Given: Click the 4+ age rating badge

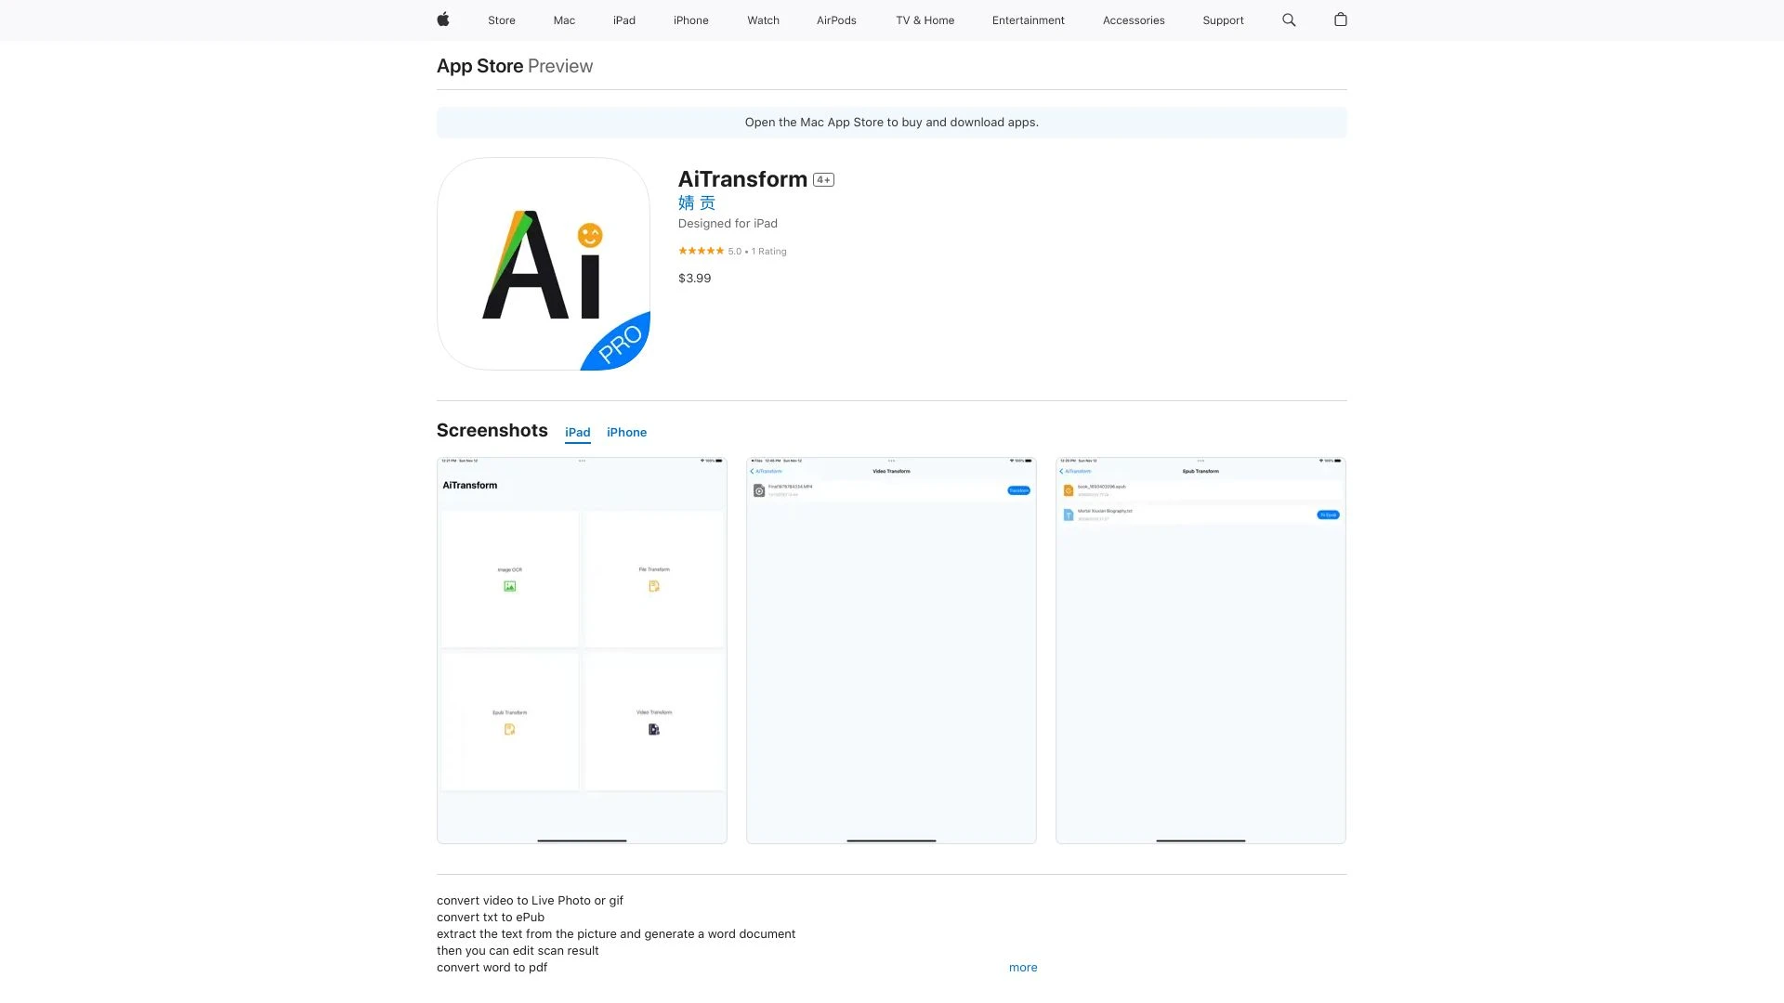Looking at the screenshot, I should tap(822, 179).
